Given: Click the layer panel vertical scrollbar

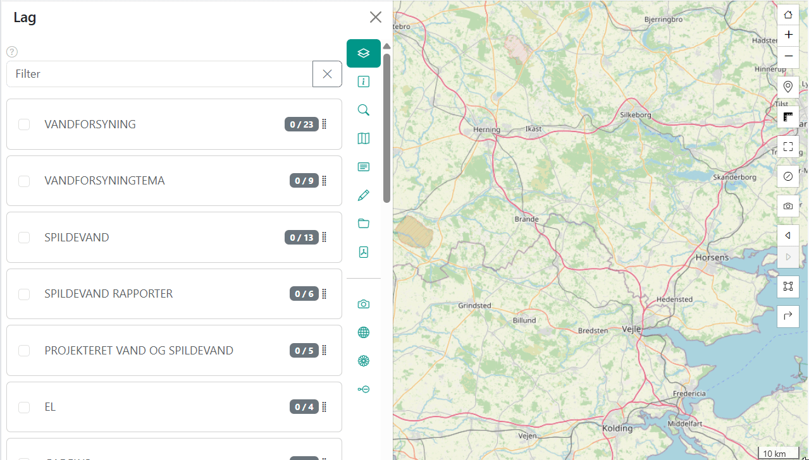Looking at the screenshot, I should tap(386, 126).
